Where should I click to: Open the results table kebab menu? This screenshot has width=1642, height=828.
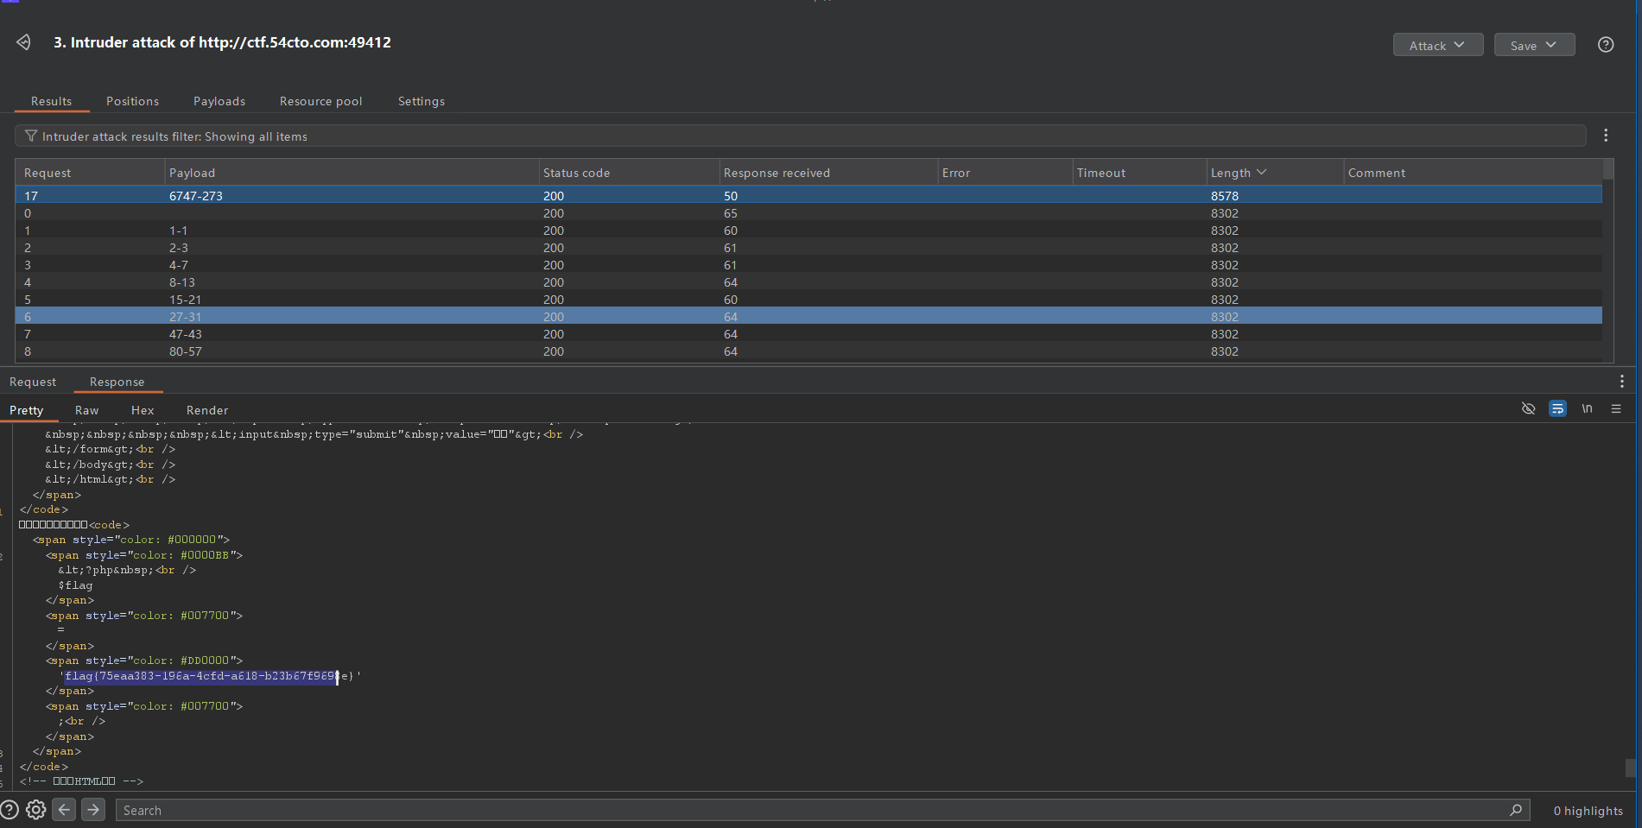point(1605,136)
